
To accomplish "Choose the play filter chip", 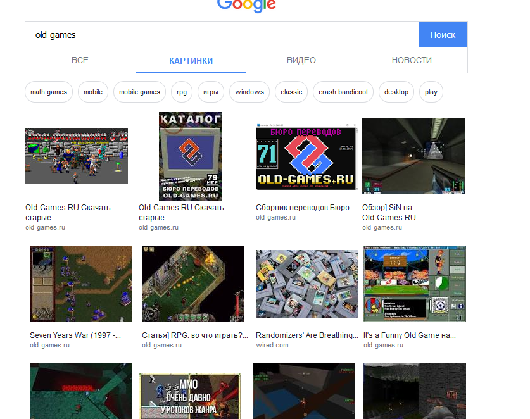I will (x=431, y=92).
